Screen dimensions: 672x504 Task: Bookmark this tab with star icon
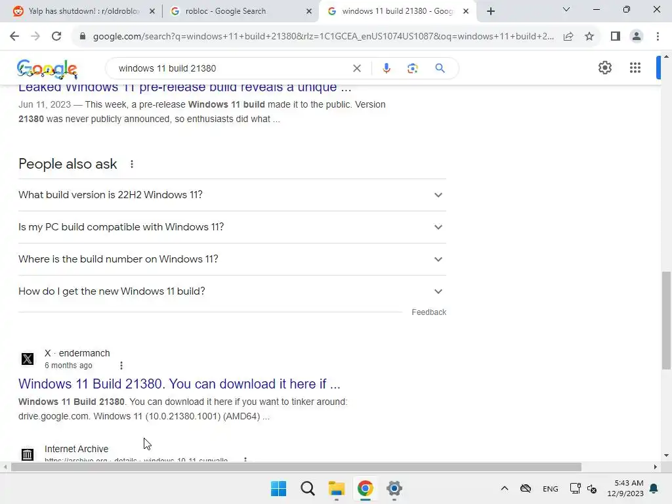point(589,37)
